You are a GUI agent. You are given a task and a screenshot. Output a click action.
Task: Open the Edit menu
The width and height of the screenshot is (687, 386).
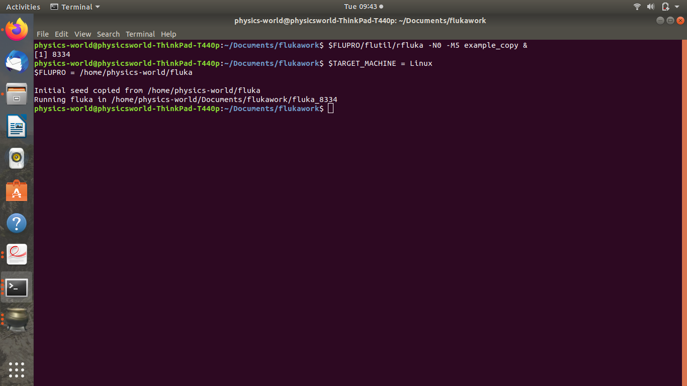[x=61, y=34]
